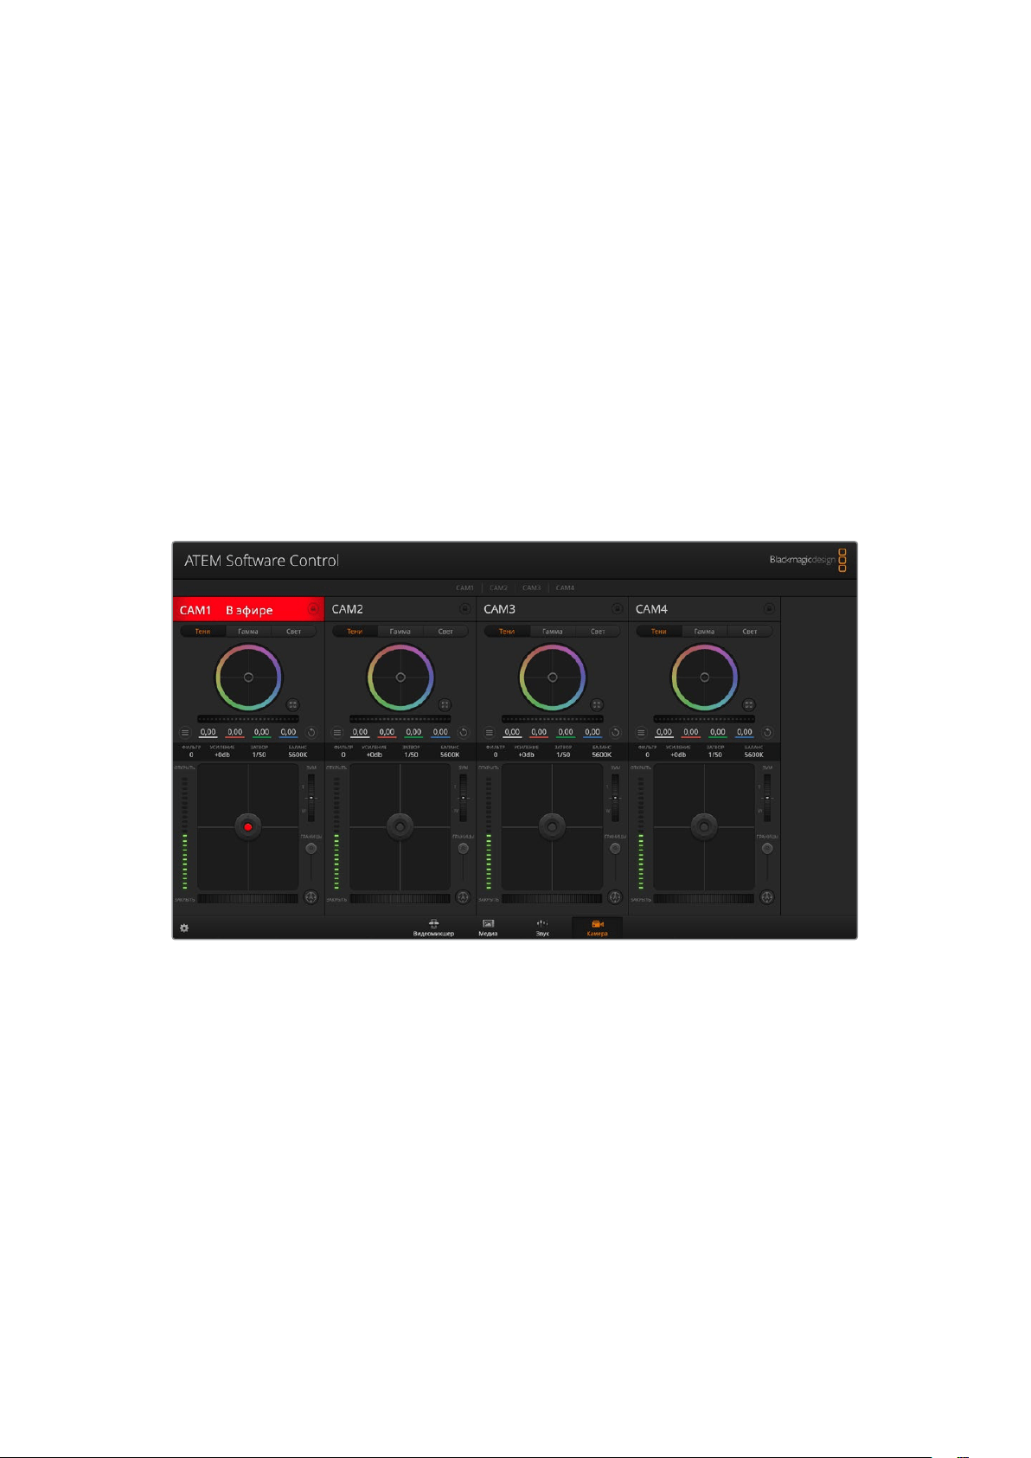Click CAM1 in the top camera selector
This screenshot has width=1031, height=1458.
(465, 588)
